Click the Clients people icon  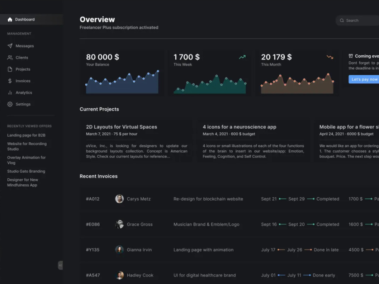(10, 58)
